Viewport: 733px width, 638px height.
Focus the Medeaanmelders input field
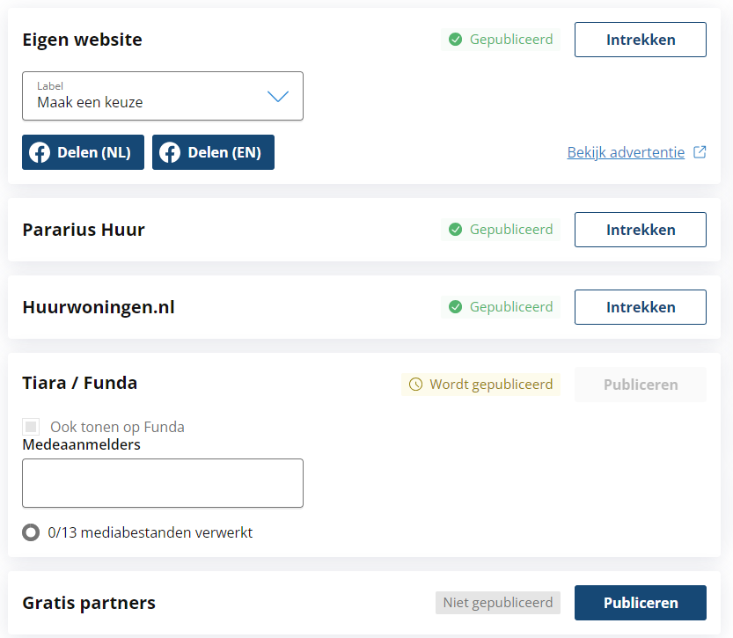tap(163, 483)
